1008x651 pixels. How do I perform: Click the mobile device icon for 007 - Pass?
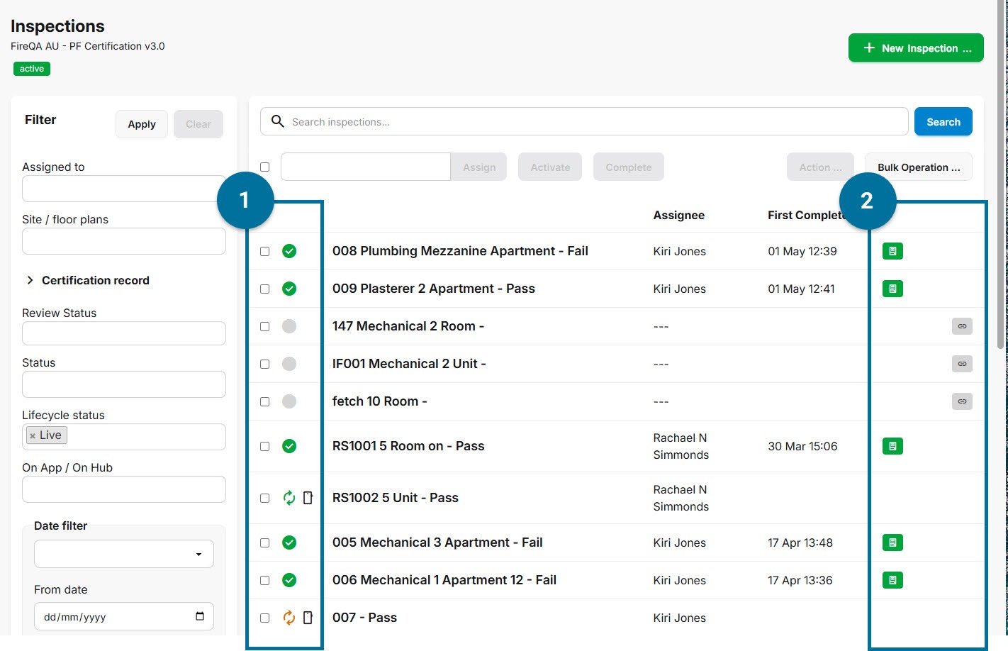tap(308, 618)
